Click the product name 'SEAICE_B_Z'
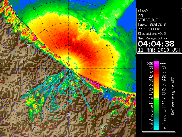Screen dimensions: 182x137 pos(148,20)
